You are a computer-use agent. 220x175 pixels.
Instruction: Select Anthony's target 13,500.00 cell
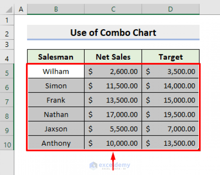pos(170,143)
